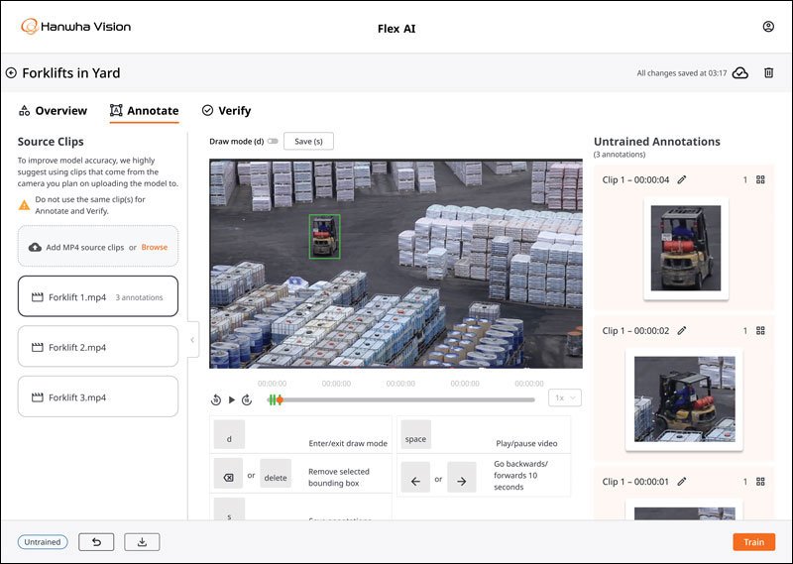Screen dimensions: 793x564
Task: Play the video
Action: click(232, 399)
